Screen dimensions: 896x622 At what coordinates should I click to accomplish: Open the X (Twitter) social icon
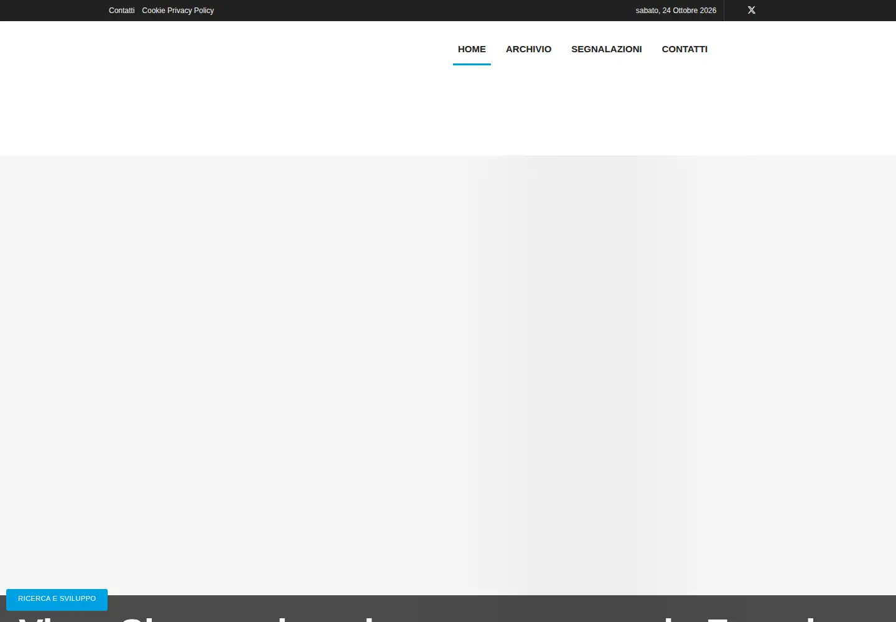[751, 10]
